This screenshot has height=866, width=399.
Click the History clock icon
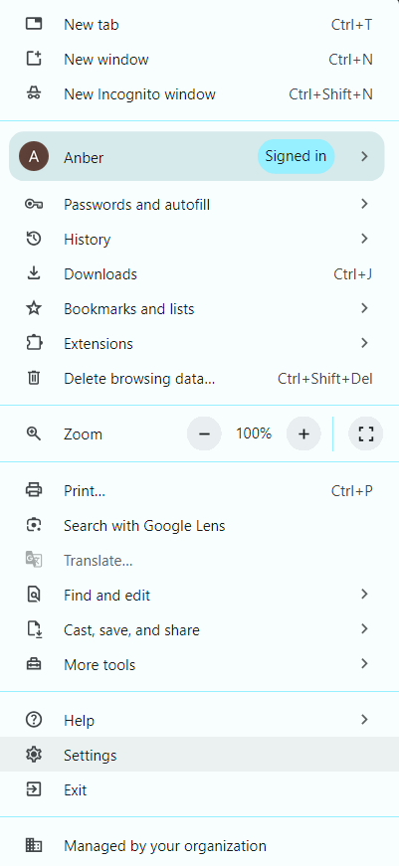(34, 240)
